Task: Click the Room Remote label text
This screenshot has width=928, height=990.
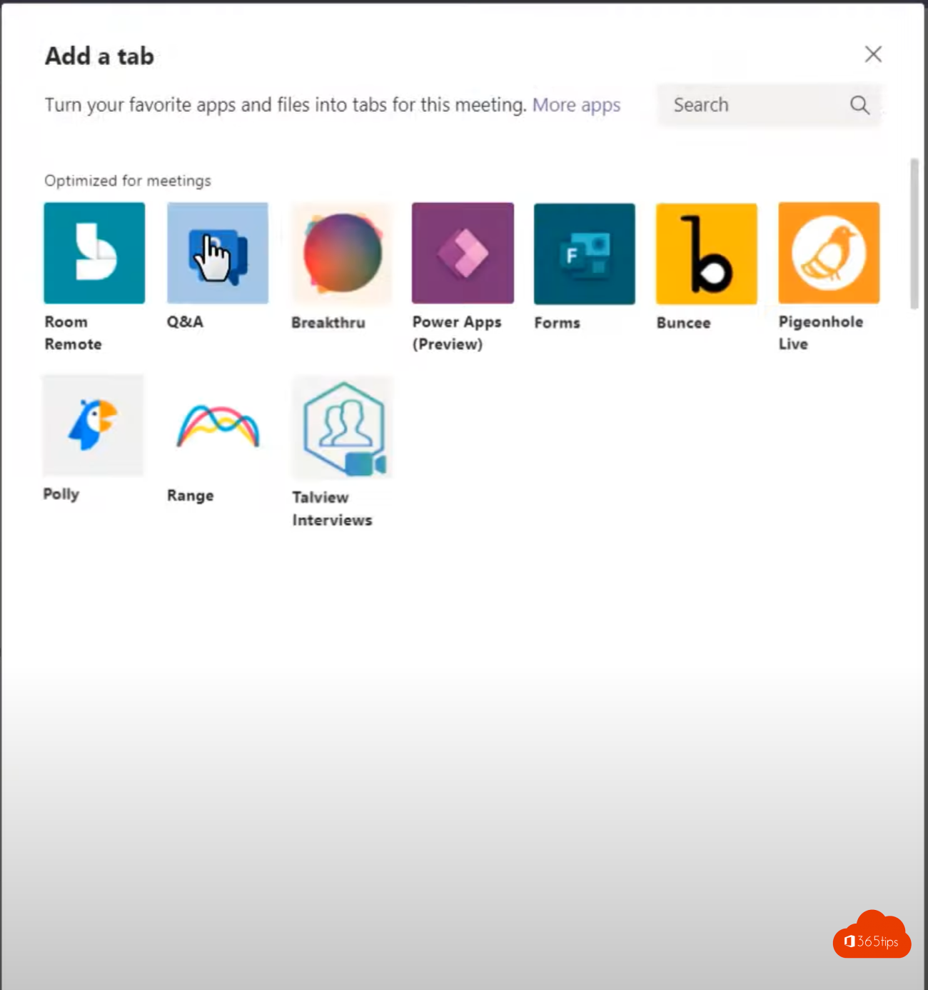Action: (x=73, y=333)
